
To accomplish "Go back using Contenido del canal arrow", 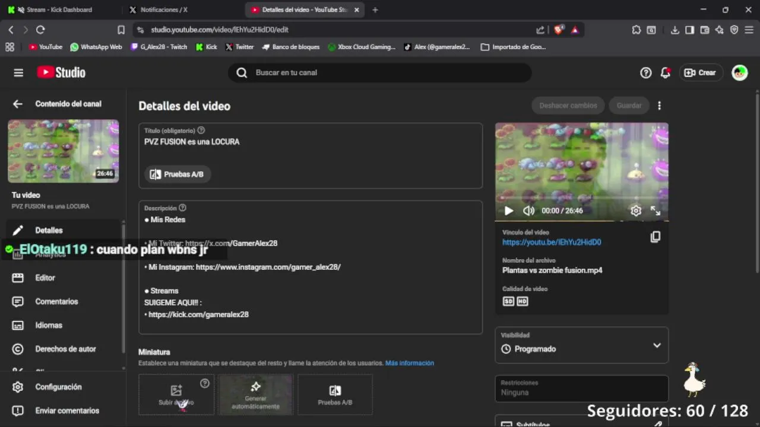I will click(18, 104).
